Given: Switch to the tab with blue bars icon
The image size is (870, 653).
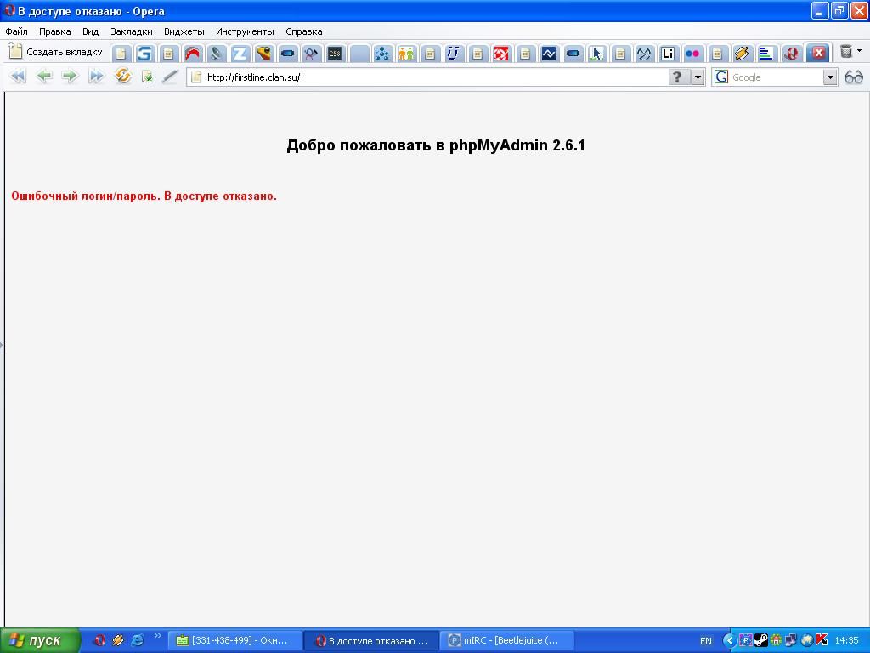Looking at the screenshot, I should 765,54.
